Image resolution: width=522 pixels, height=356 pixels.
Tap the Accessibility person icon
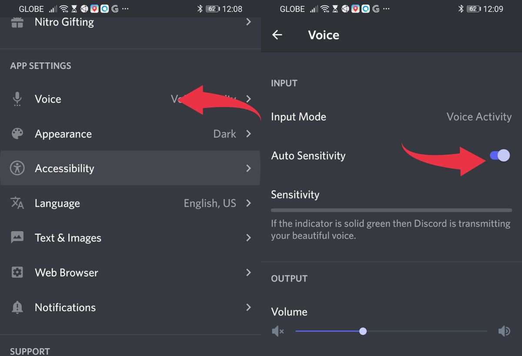point(17,168)
